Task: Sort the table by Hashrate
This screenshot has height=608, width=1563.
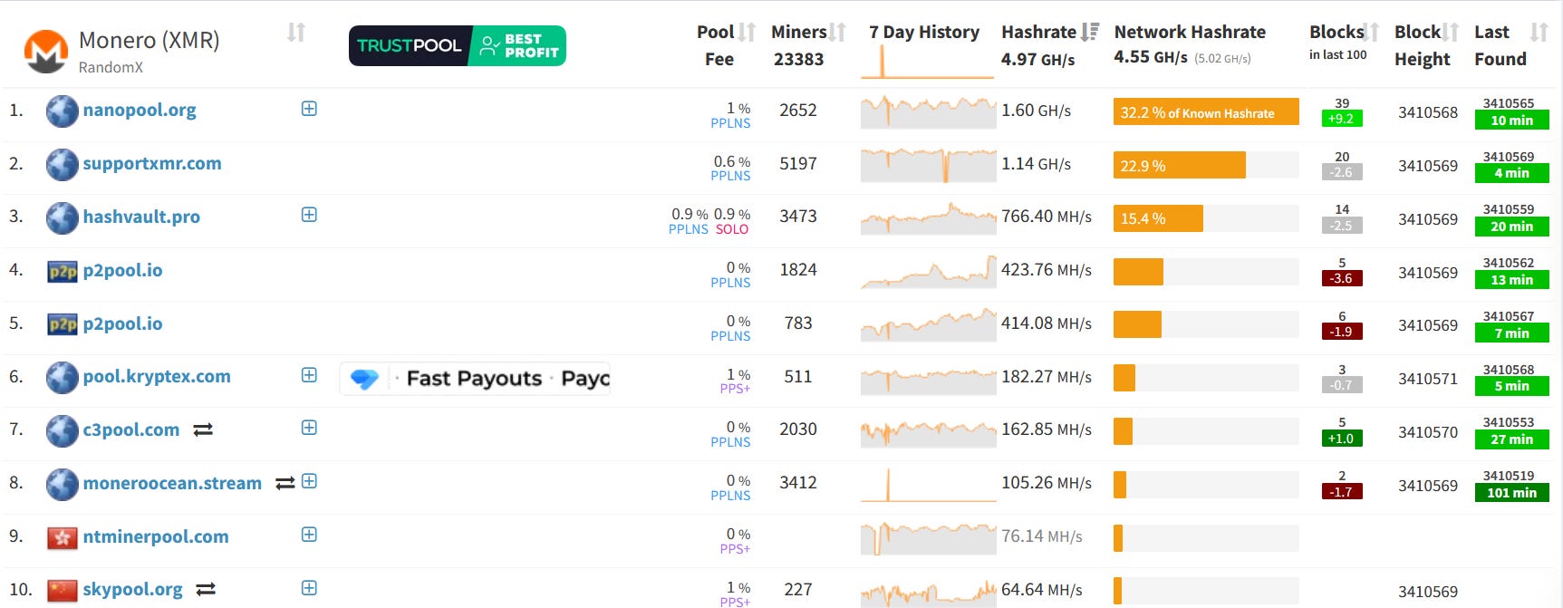Action: [x=1090, y=33]
